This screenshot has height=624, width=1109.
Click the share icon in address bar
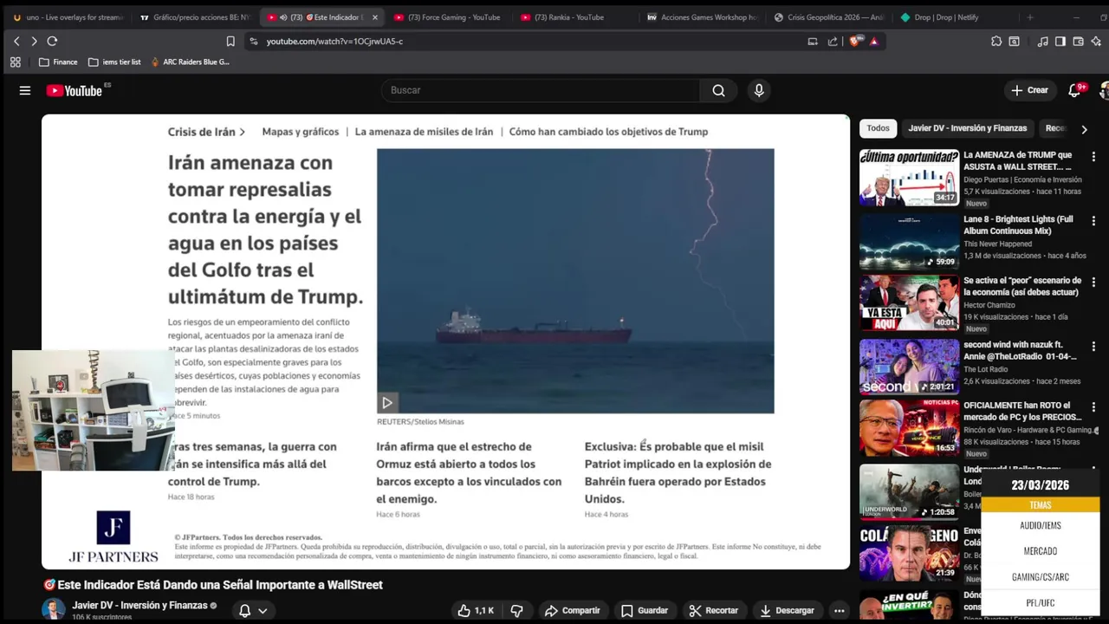click(833, 41)
